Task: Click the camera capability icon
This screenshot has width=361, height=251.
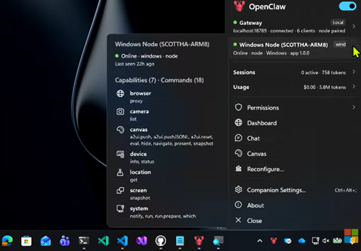Action: 120,112
